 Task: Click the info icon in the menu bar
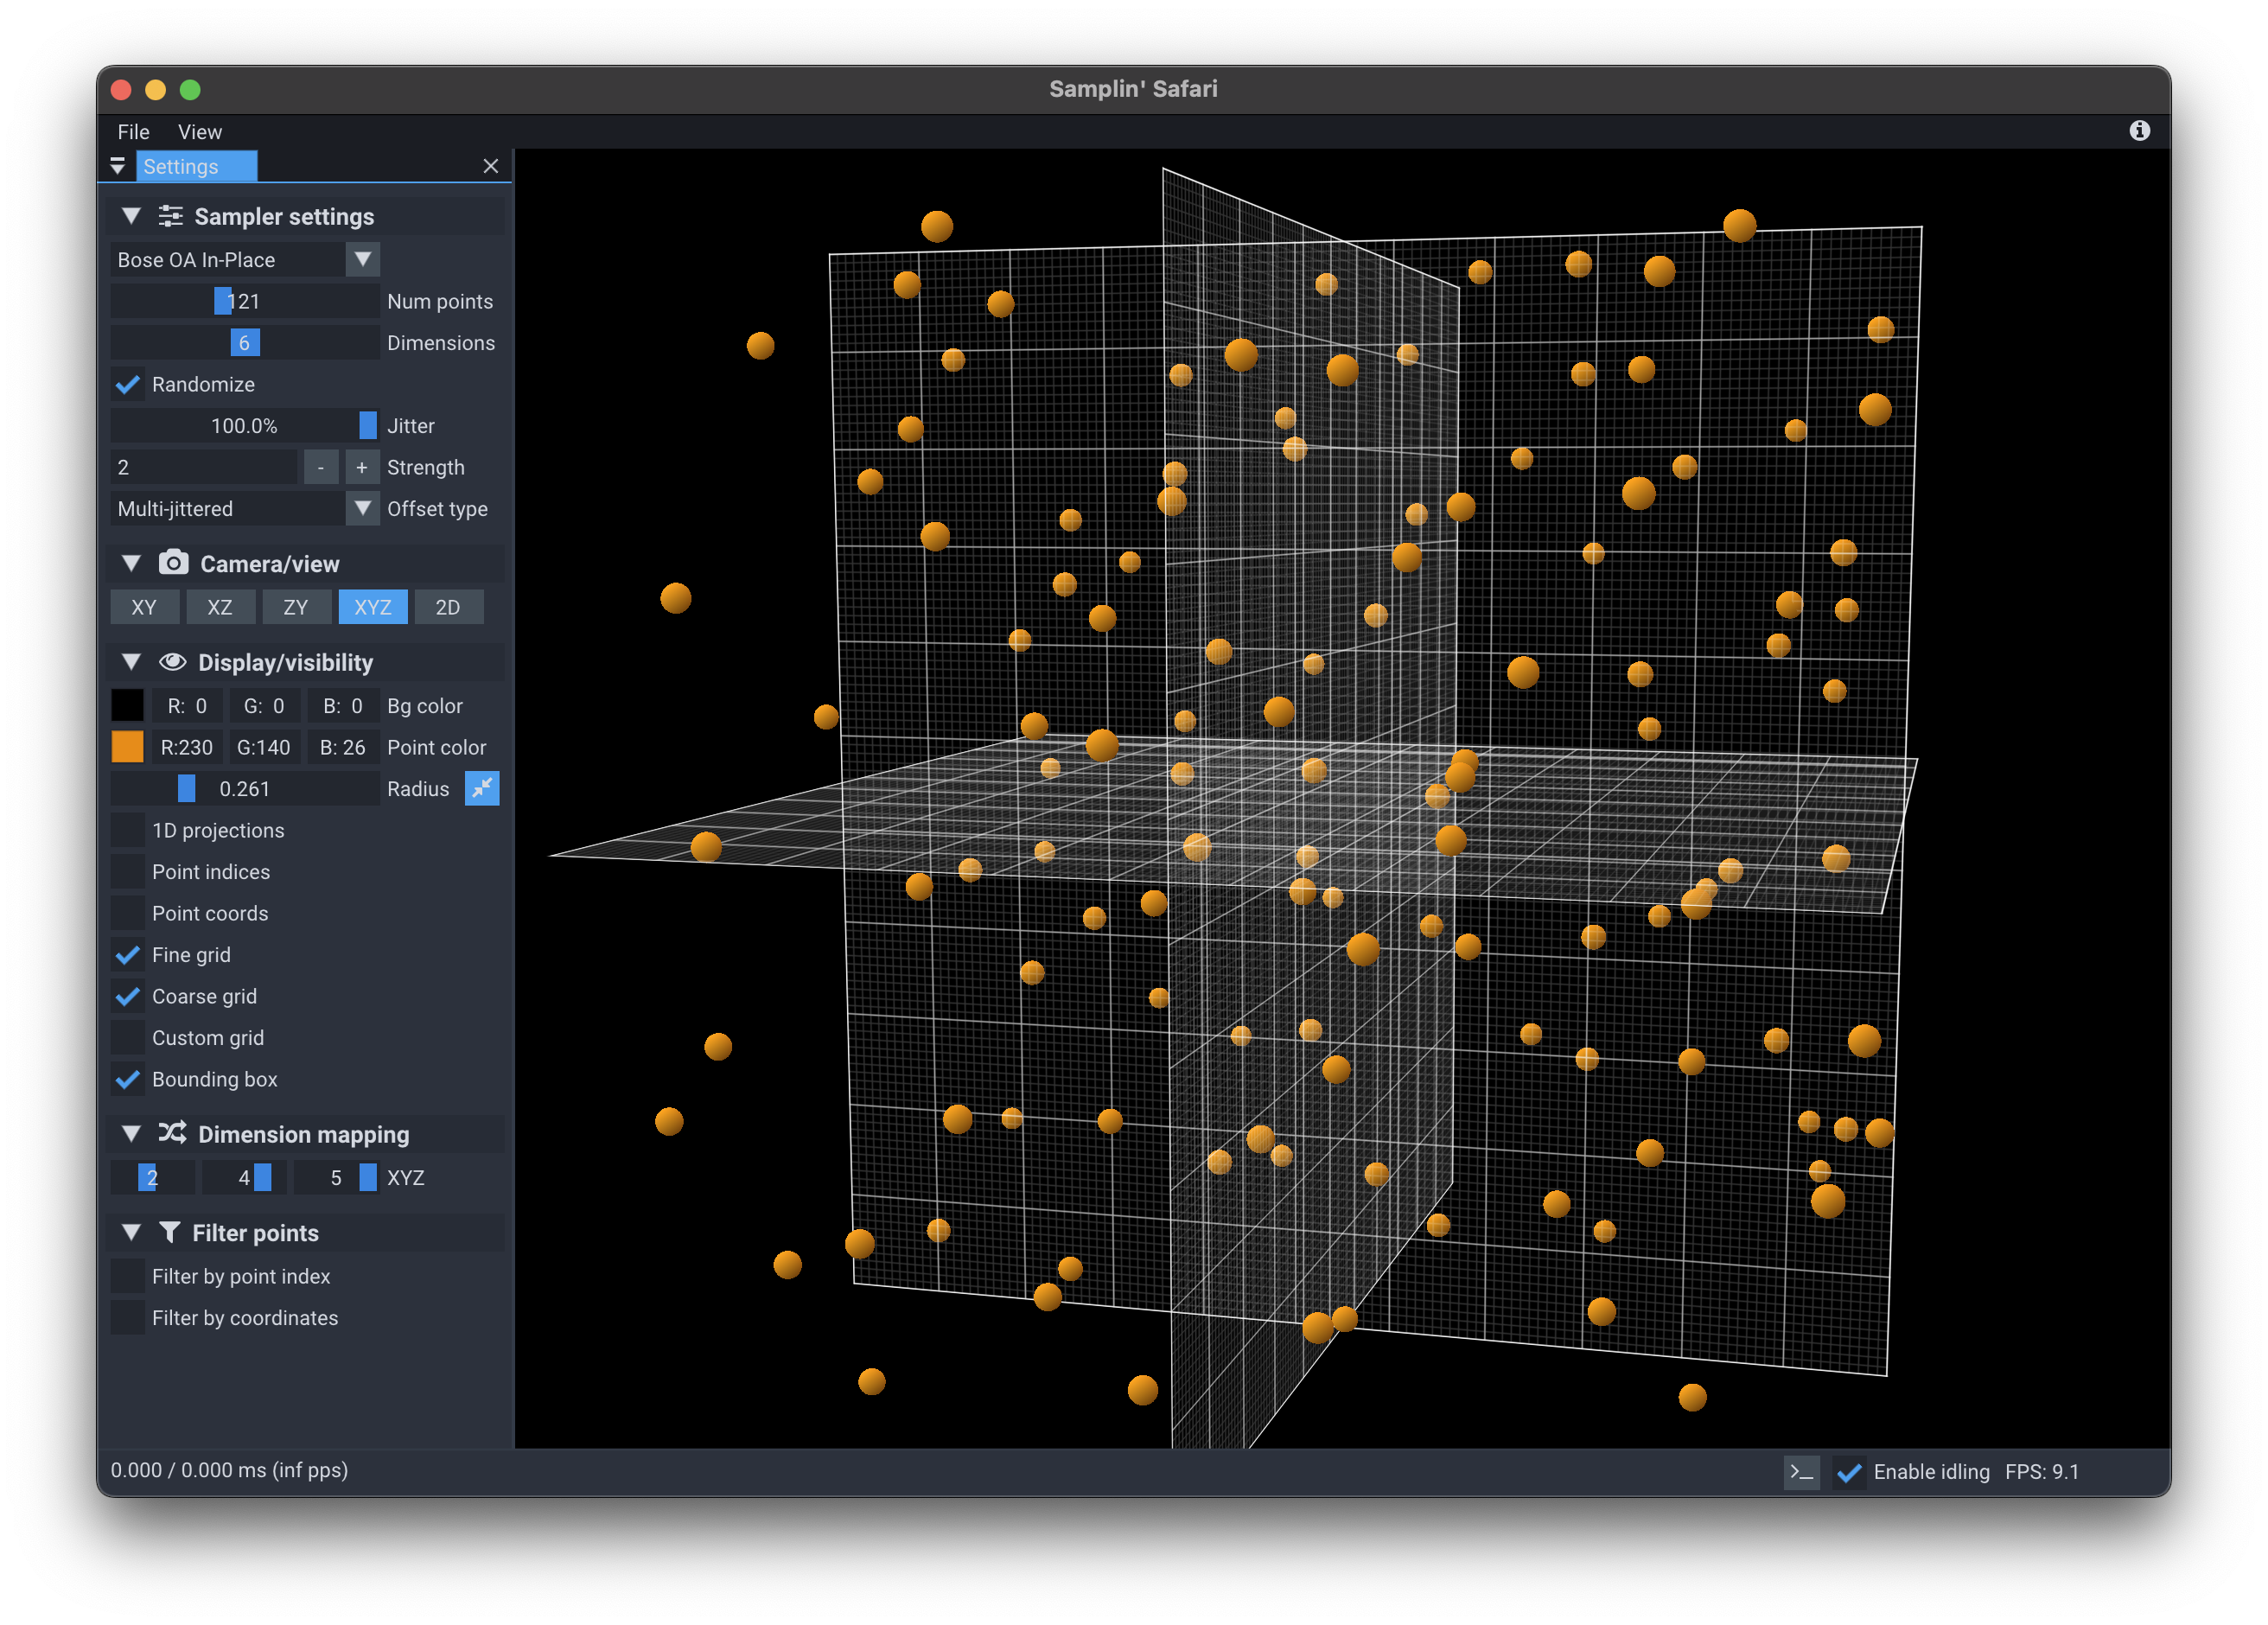click(2139, 131)
